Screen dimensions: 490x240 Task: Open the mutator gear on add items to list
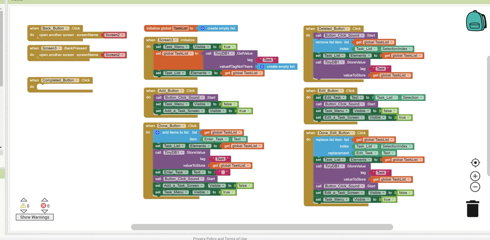(x=157, y=132)
